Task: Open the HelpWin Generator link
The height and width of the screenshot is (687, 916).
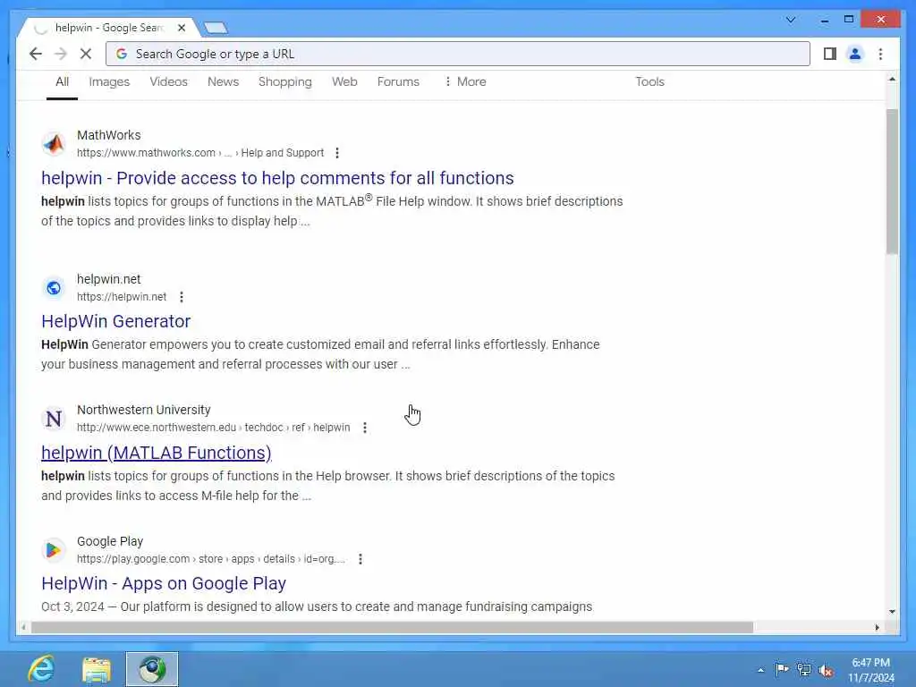Action: (x=115, y=321)
